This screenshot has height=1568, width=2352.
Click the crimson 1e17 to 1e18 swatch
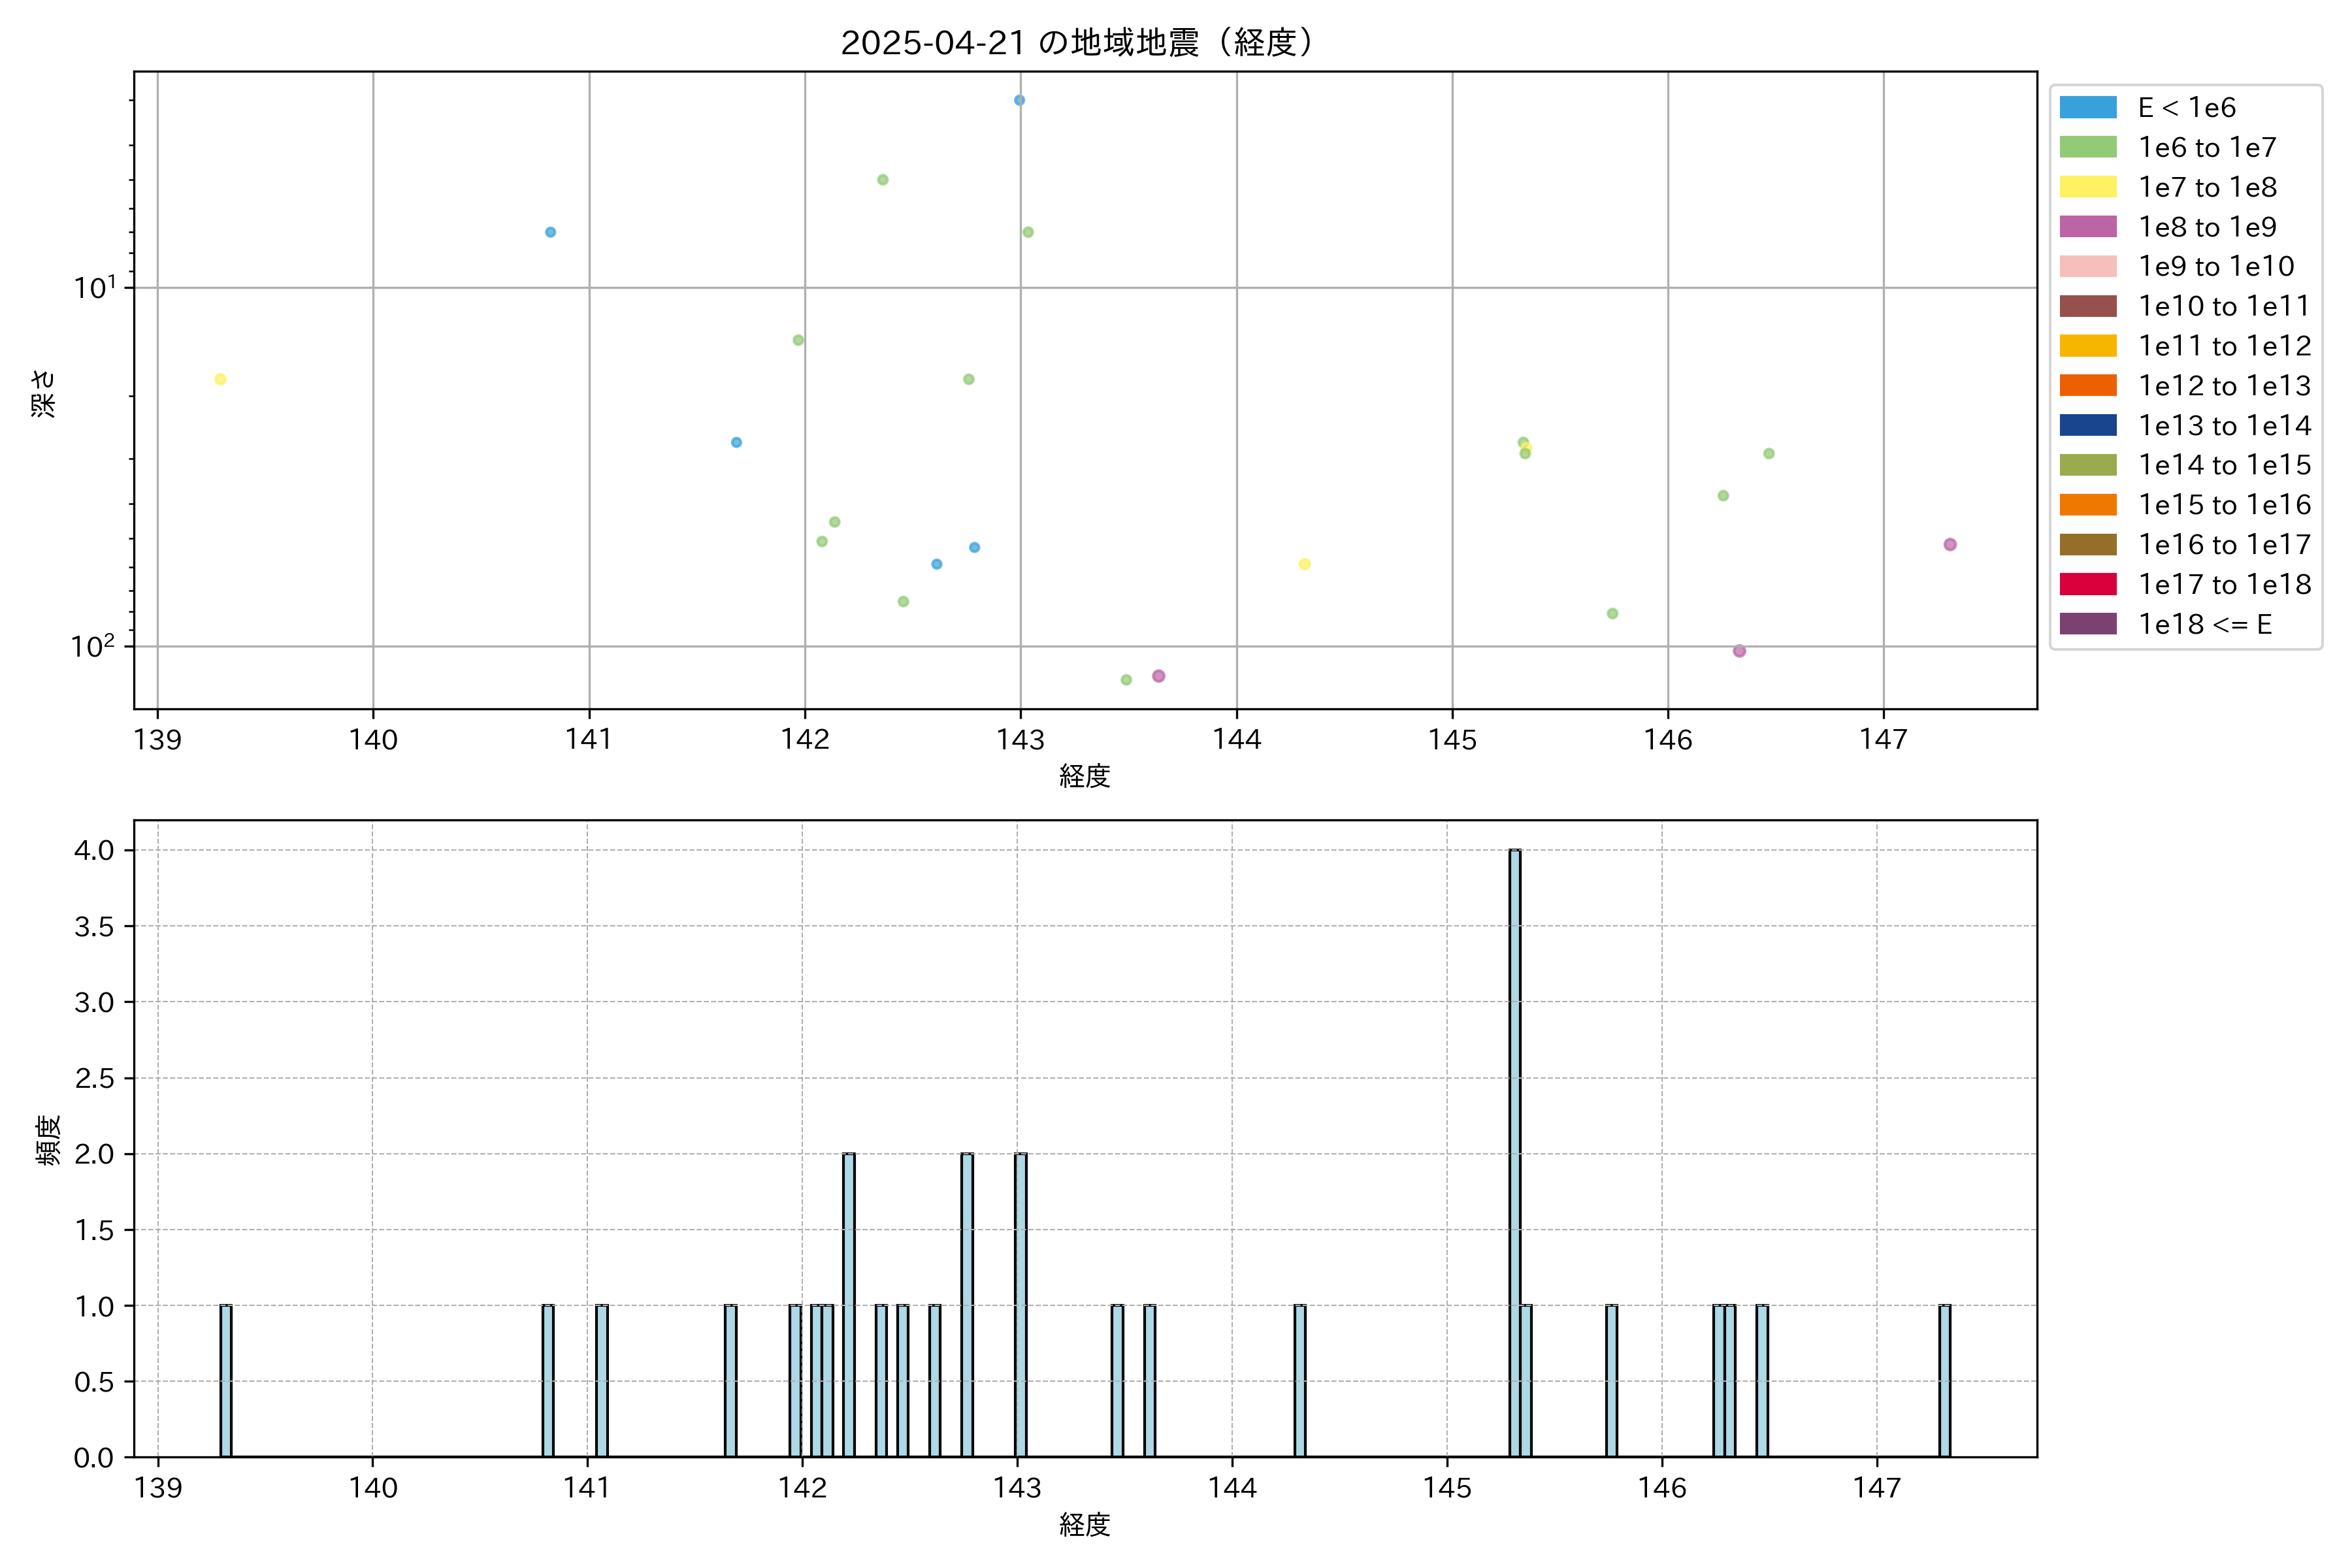pos(2087,584)
